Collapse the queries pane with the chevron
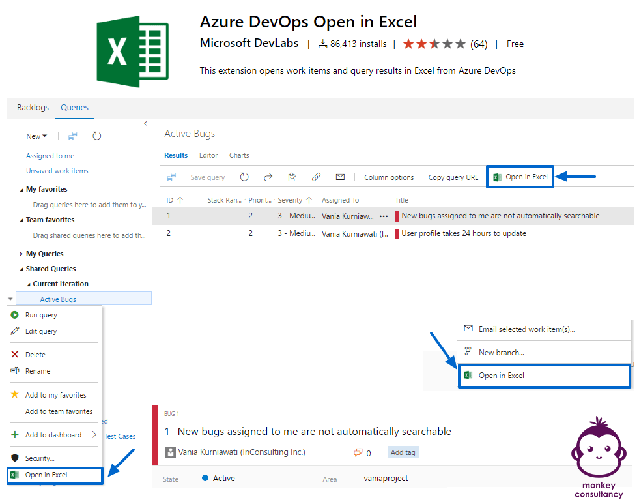This screenshot has height=502, width=639. click(x=145, y=123)
